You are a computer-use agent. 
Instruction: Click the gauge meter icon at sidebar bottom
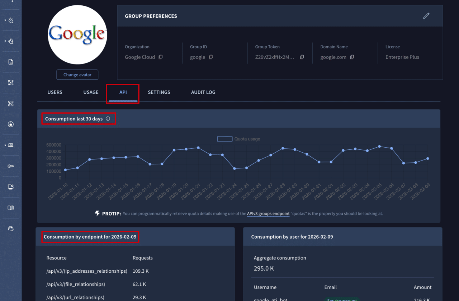11,228
